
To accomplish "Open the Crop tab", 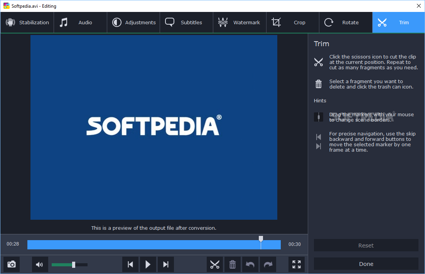I will [293, 22].
